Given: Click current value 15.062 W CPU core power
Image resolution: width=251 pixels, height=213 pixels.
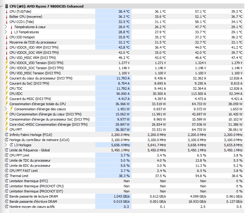Looking at the screenshot, I should [122, 114].
